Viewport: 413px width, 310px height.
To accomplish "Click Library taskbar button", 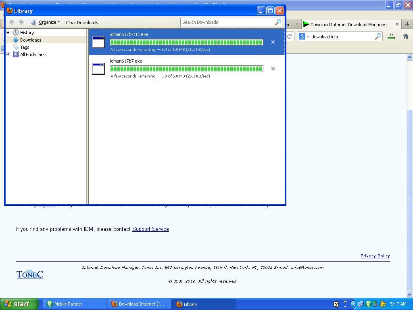I will (204, 304).
